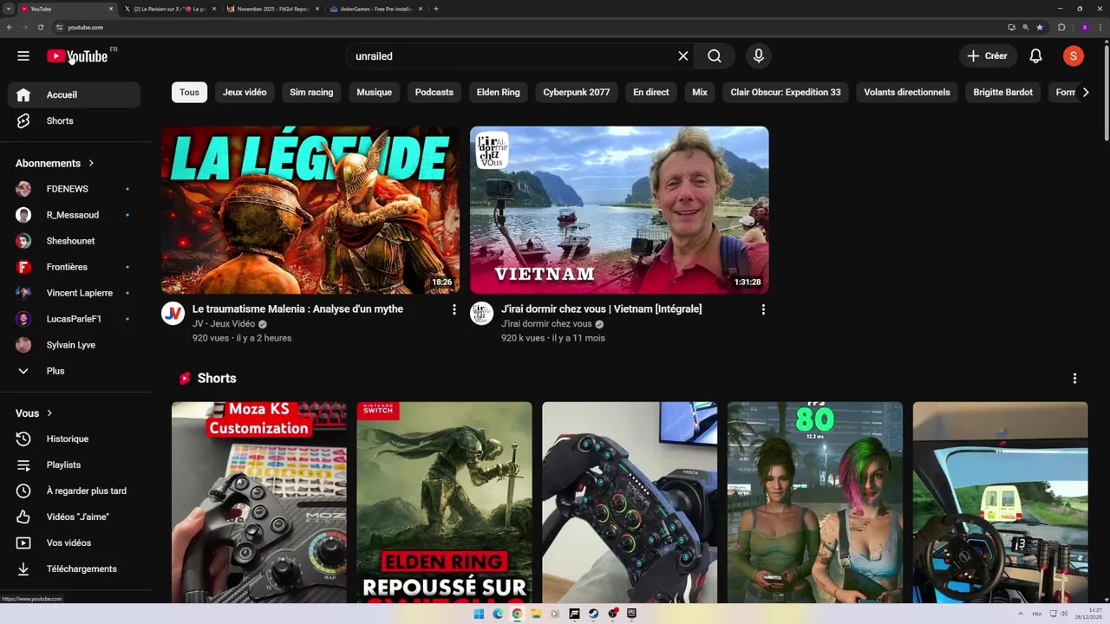Open a new browser tab
Viewport: 1110px width, 624px height.
436,9
